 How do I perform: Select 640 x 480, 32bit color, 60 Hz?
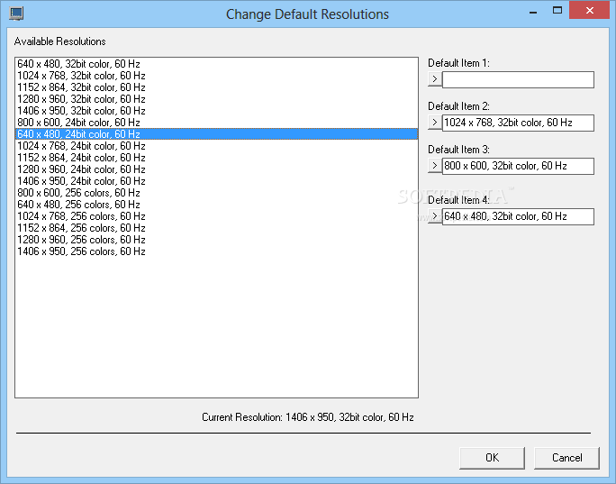pyautogui.click(x=216, y=64)
